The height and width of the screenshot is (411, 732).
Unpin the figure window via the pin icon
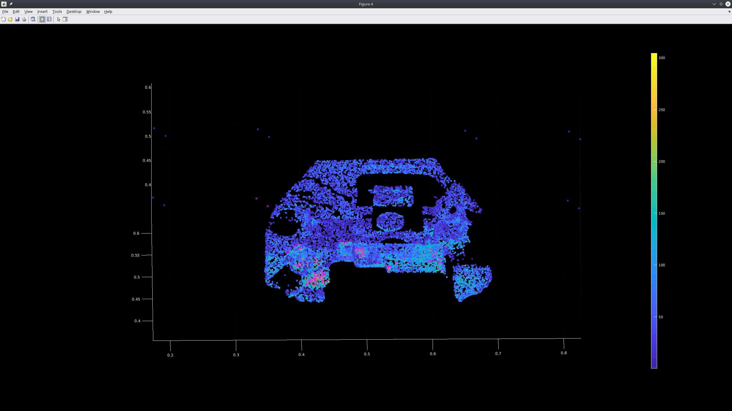coord(11,4)
